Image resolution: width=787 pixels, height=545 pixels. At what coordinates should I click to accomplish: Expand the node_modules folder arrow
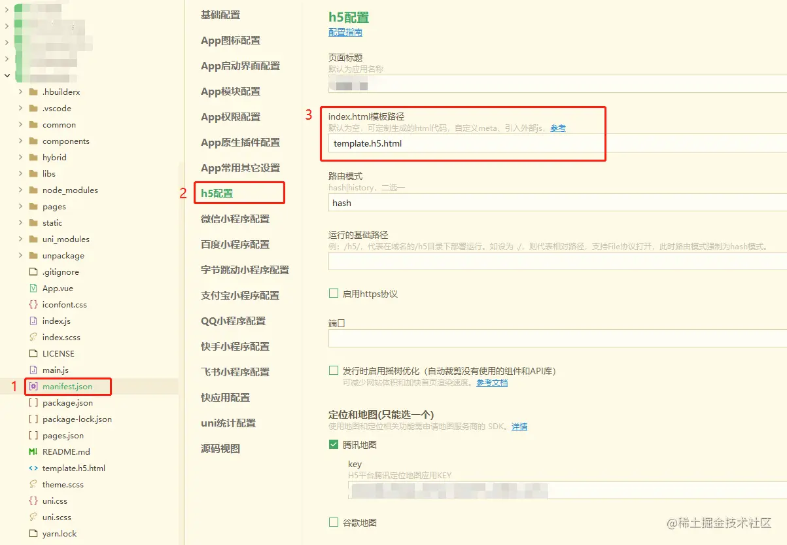point(20,190)
